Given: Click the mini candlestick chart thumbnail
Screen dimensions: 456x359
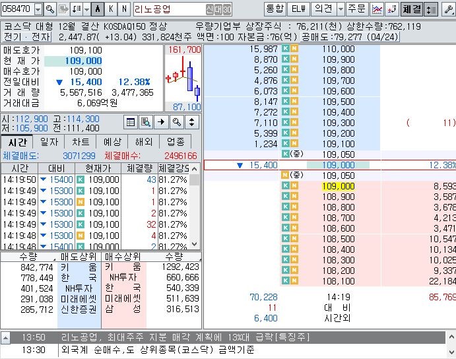Looking at the screenshot, I should 183,79.
